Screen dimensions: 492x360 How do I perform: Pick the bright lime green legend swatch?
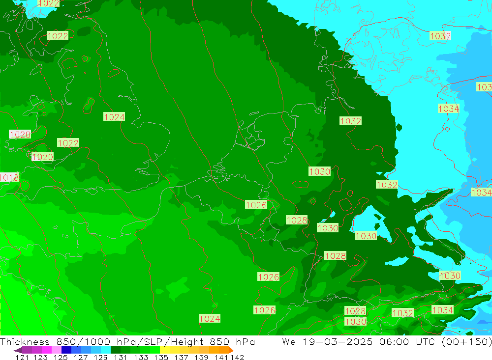point(155,350)
